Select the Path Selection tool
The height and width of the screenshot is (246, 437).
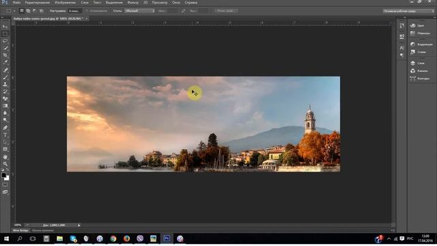[x=5, y=142]
